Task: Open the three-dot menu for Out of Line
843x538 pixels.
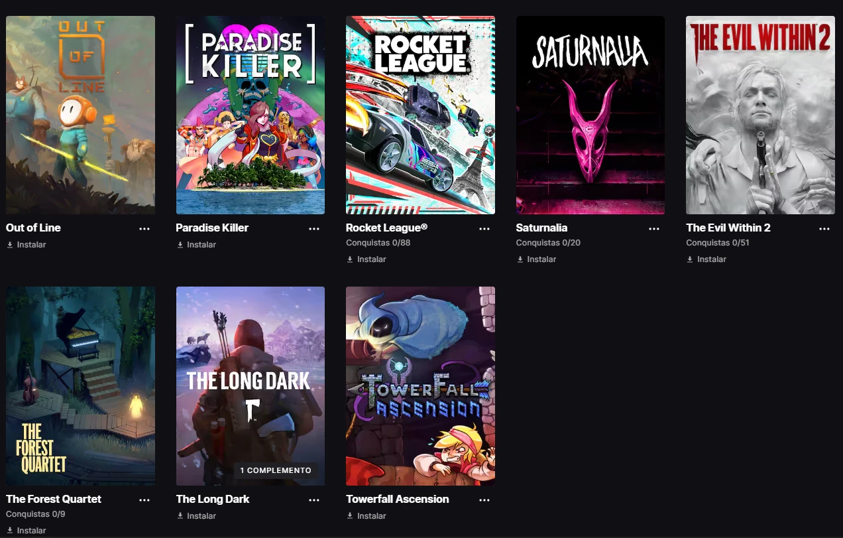Action: click(x=144, y=228)
